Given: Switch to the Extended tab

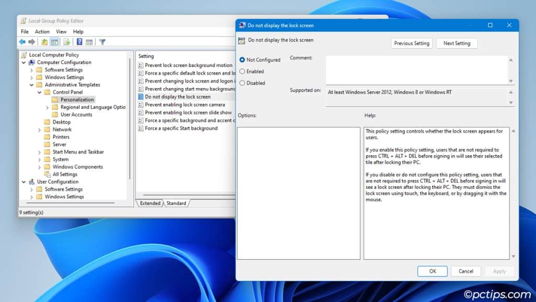Looking at the screenshot, I should click(x=150, y=203).
